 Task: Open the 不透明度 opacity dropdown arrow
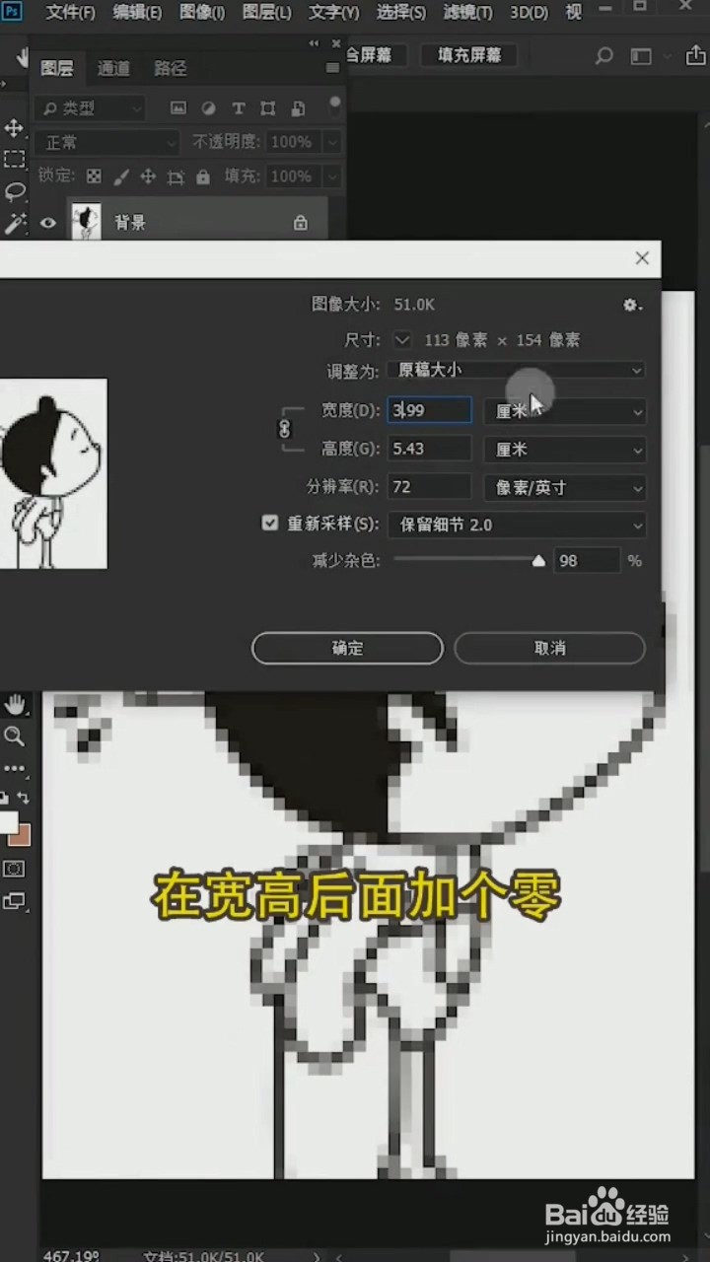[x=332, y=143]
